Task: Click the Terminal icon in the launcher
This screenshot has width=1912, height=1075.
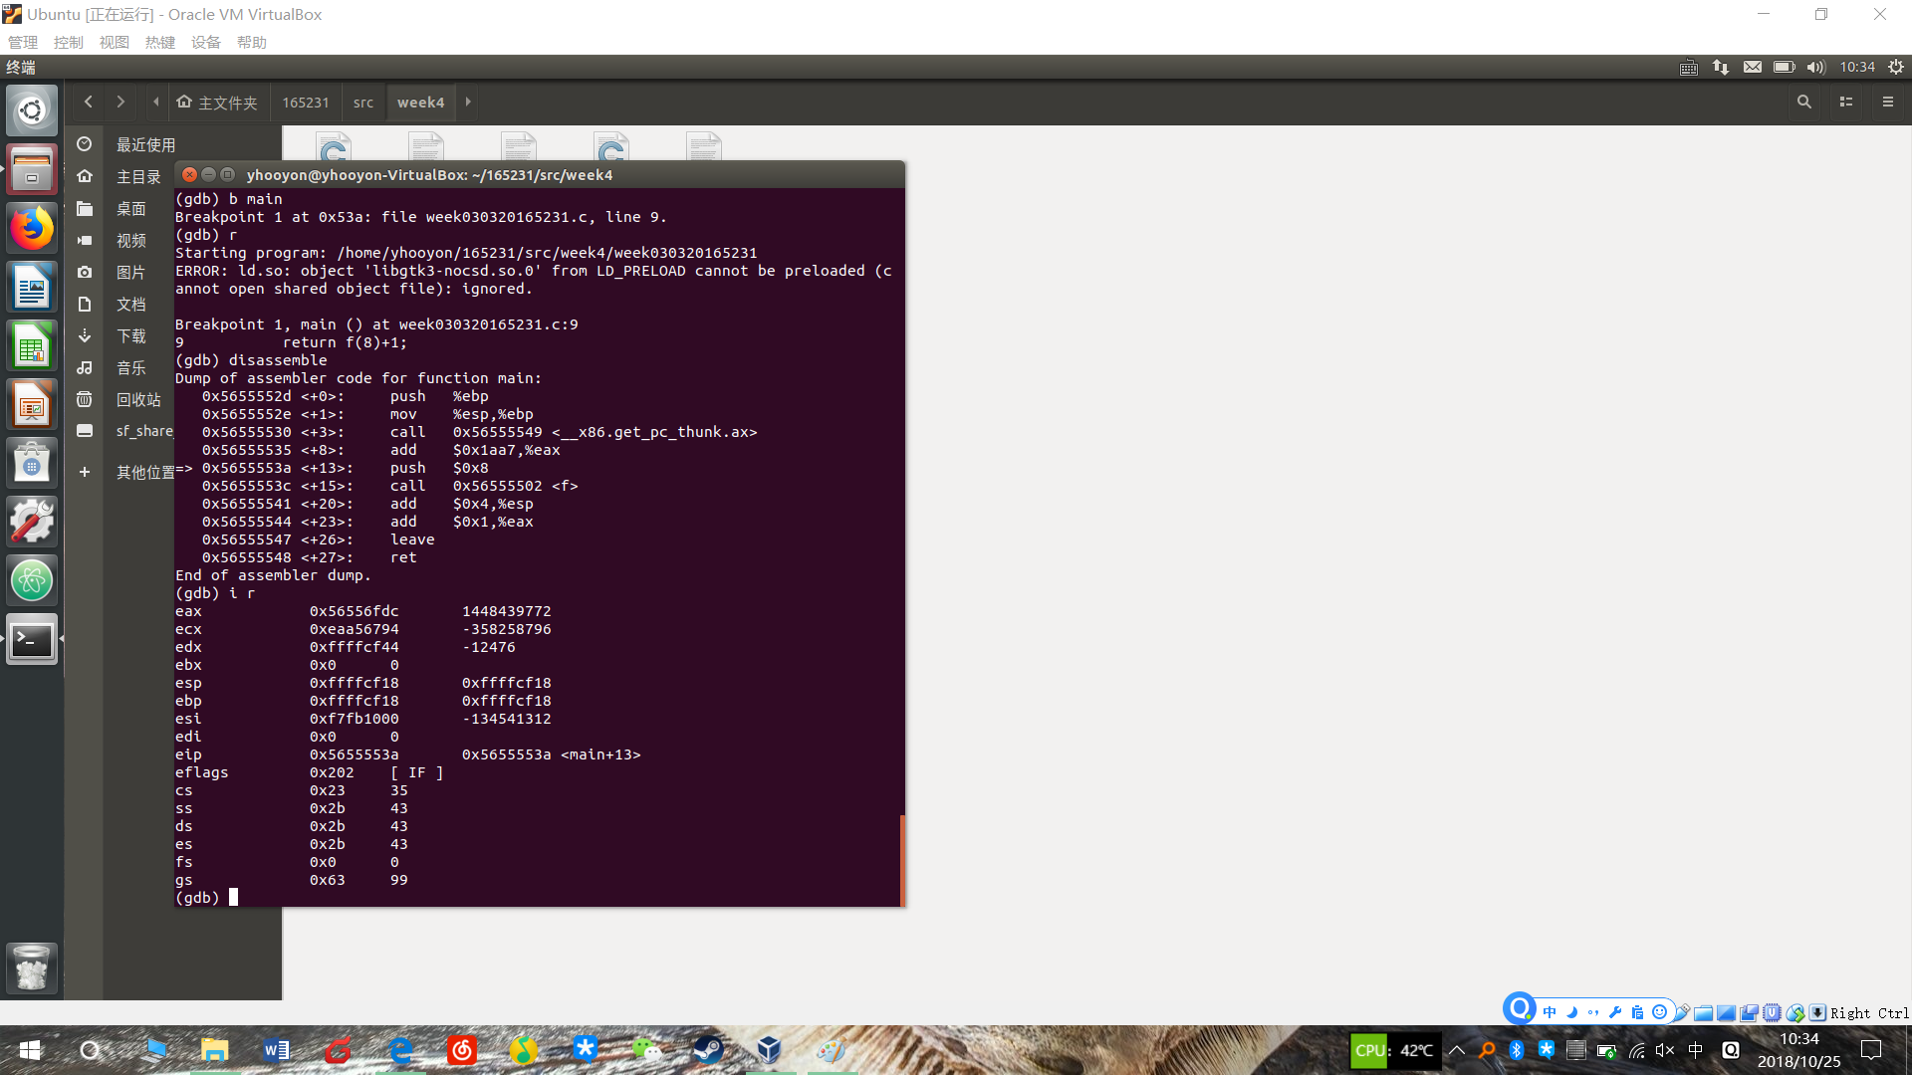Action: (32, 640)
